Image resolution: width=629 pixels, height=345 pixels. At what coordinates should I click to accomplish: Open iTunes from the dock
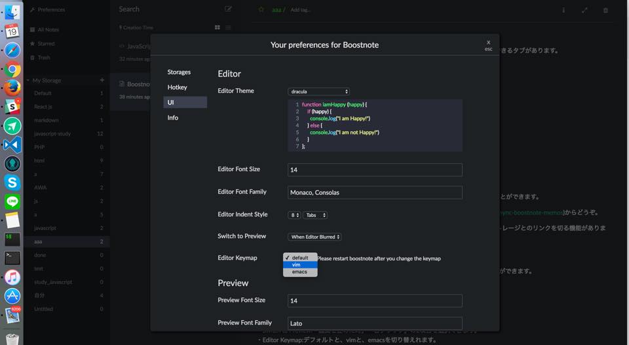tap(12, 277)
